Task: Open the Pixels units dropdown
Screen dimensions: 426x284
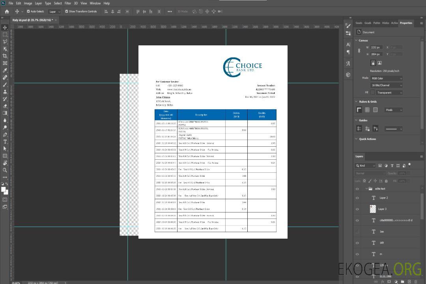Action: (394, 110)
